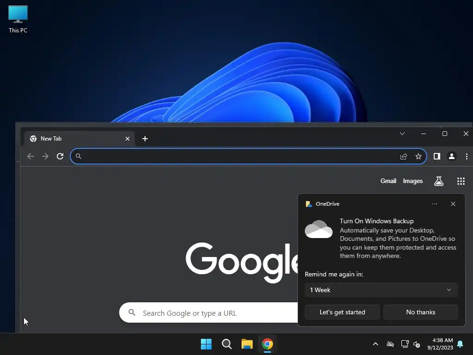Click the Turn On Windows Backup heading

point(376,221)
